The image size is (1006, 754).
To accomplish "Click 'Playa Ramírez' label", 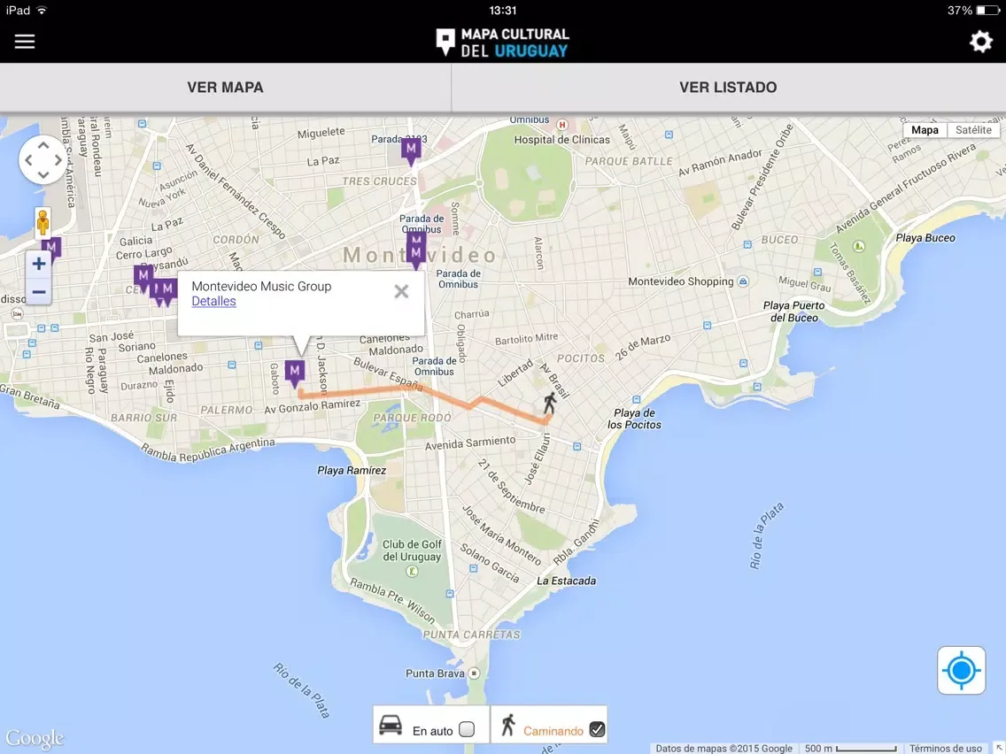I will (x=352, y=470).
